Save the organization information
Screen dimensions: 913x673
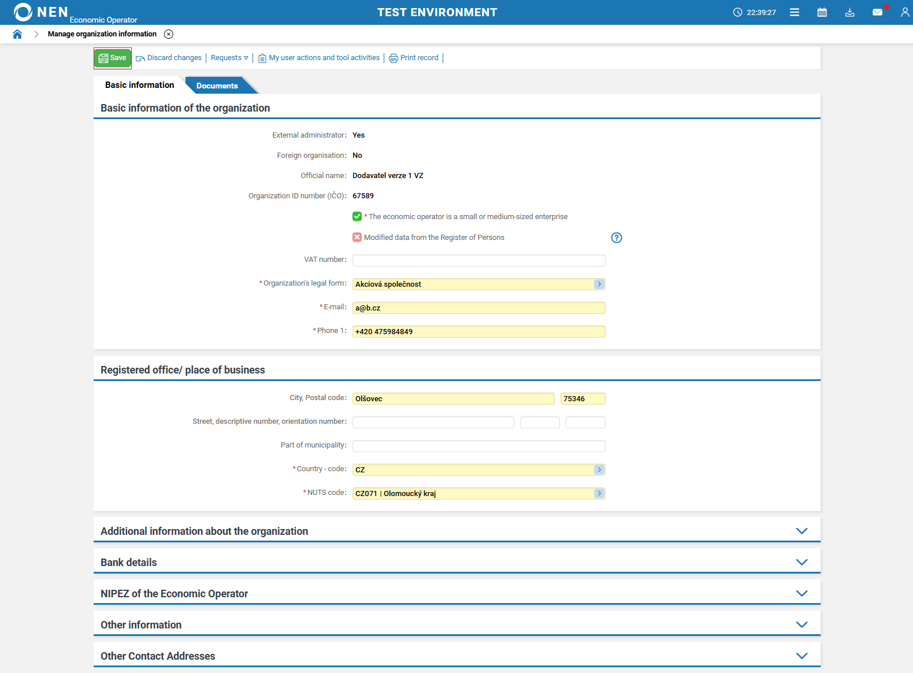113,58
